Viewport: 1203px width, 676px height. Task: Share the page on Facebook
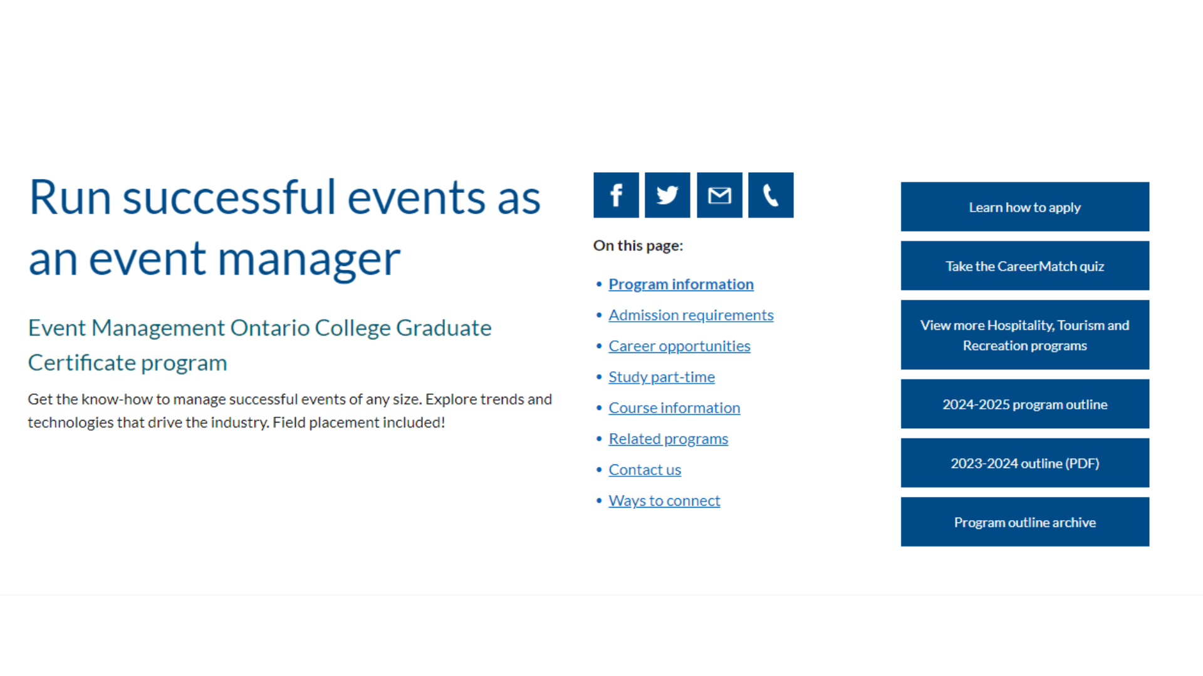[x=616, y=195]
